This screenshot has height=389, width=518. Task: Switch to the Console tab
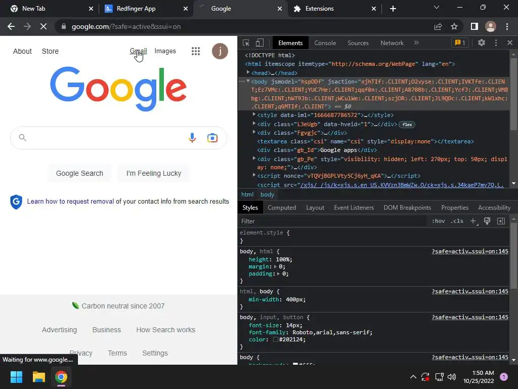point(325,43)
